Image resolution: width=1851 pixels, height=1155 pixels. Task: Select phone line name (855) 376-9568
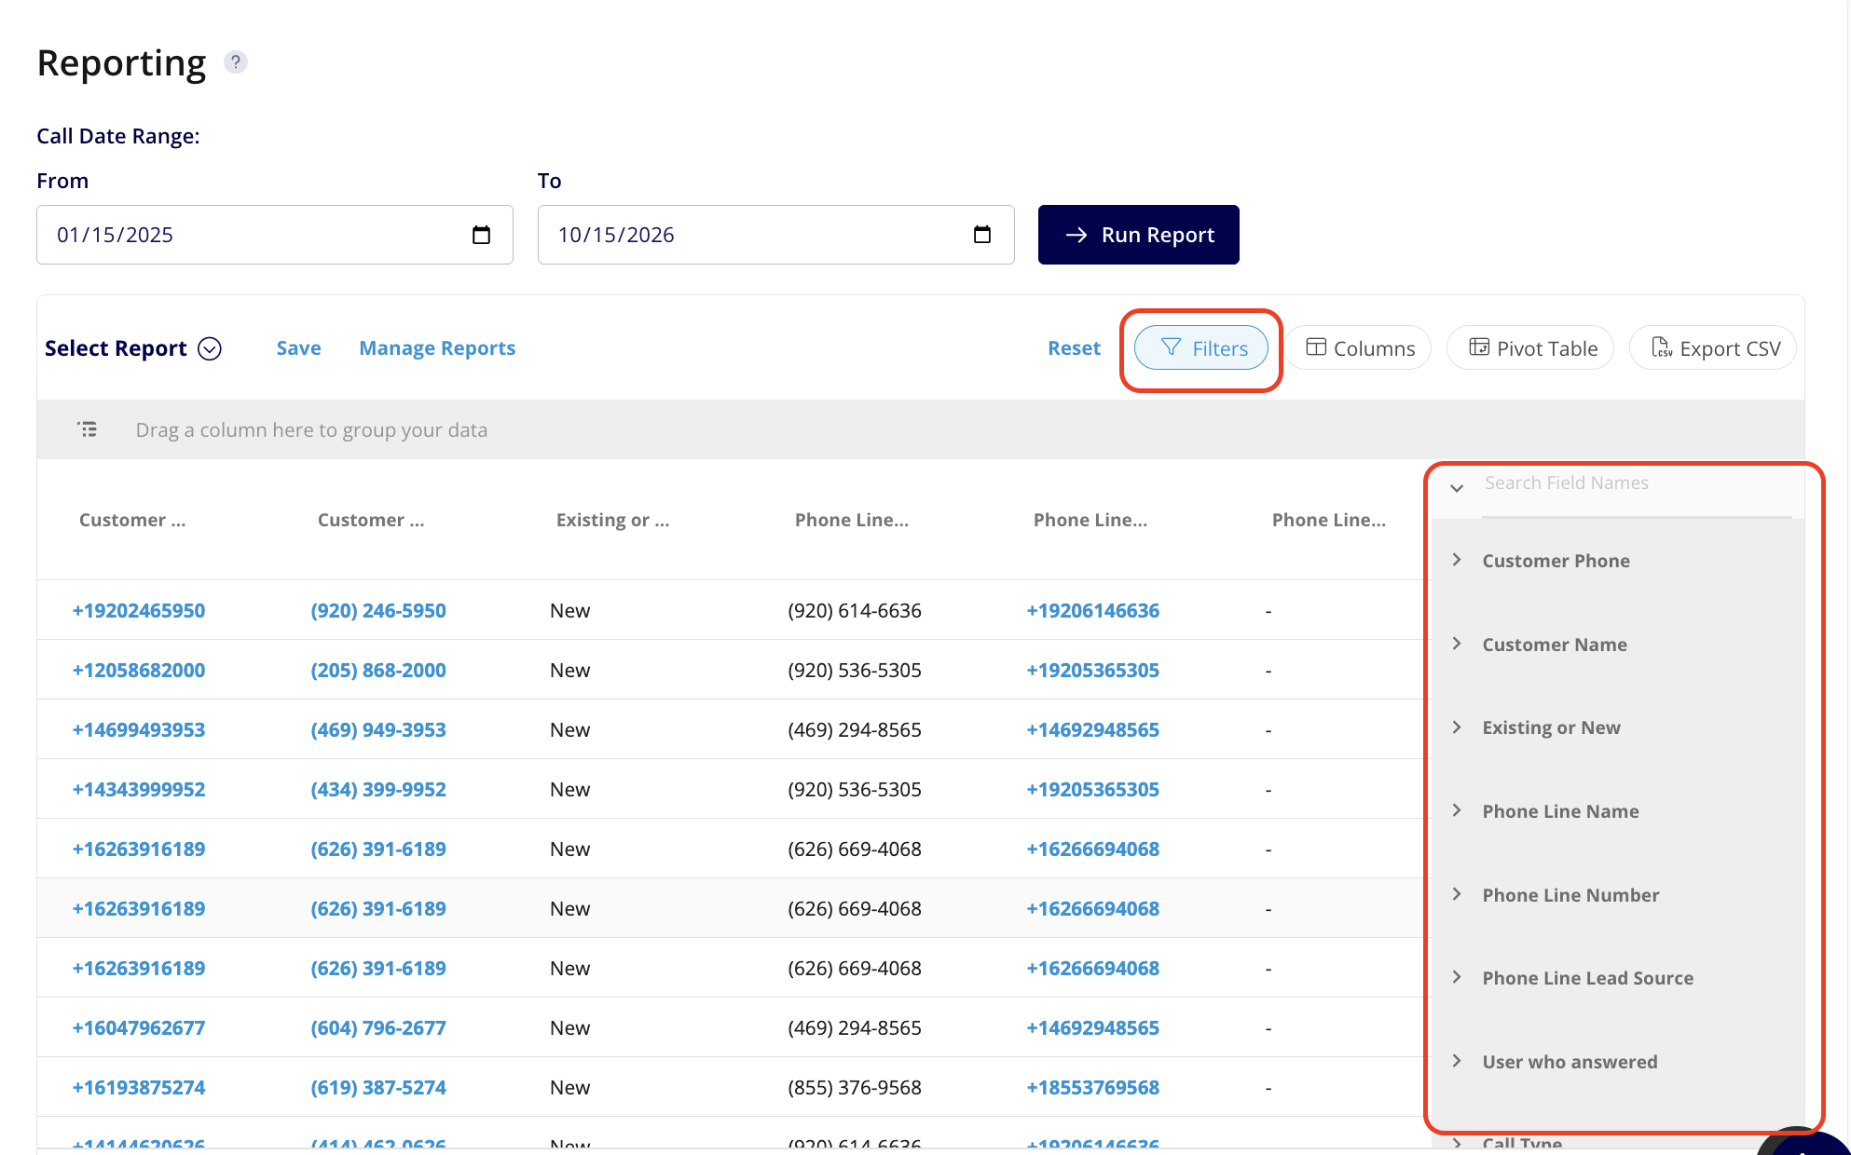click(855, 1088)
